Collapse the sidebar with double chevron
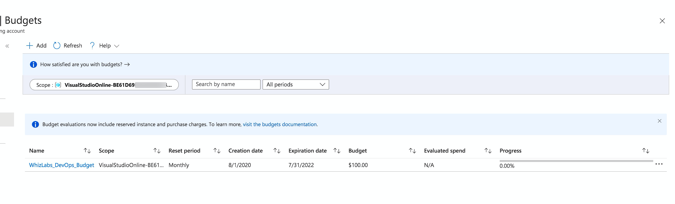675x204 pixels. pos(7,46)
